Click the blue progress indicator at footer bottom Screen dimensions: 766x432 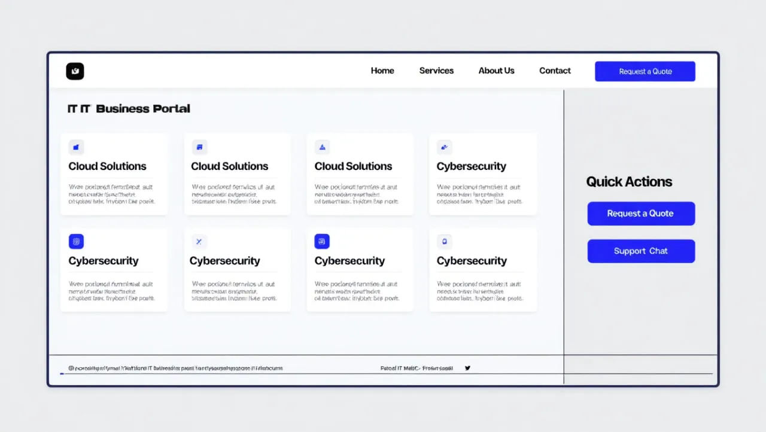(62, 374)
